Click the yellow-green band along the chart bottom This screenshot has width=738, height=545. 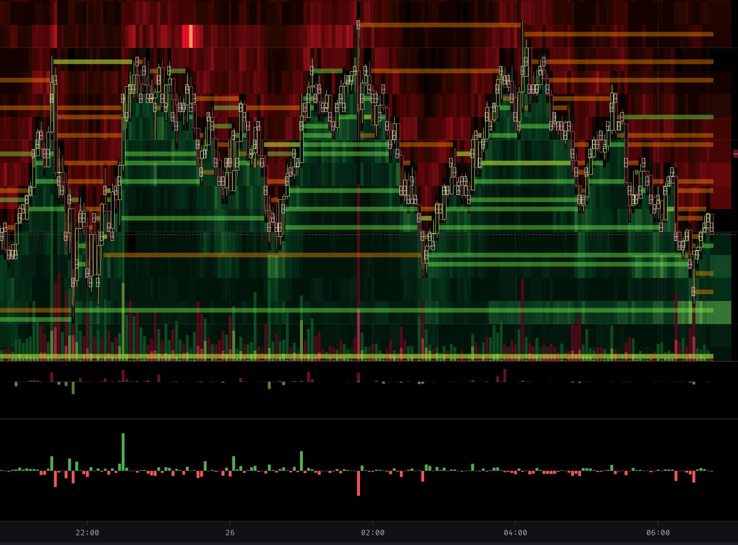click(361, 357)
